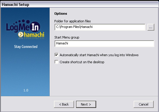The height and width of the screenshot is (112, 159).
Task: Focus the application files folder field
Action: pos(100,27)
